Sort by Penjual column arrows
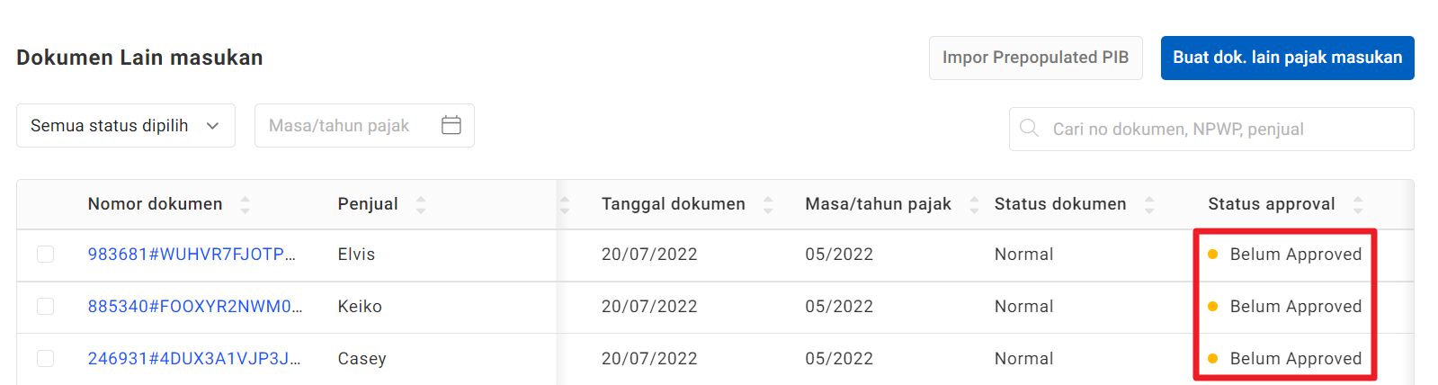This screenshot has height=385, width=1438. pos(421,205)
